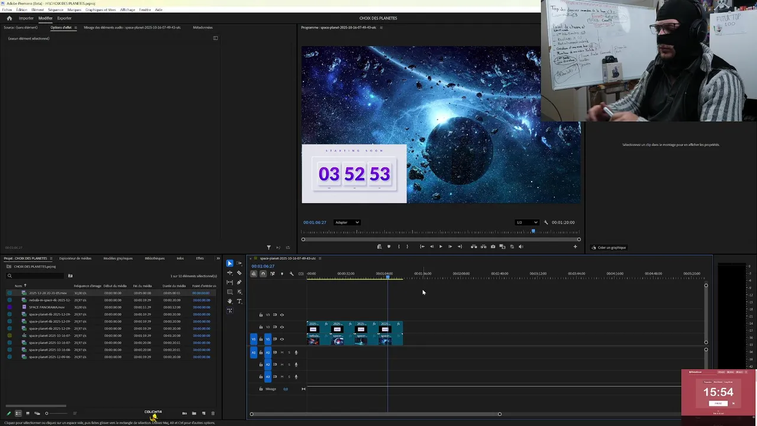Viewport: 757px width, 426px height.
Task: Click New Bin folder icon in Project panel
Action: [194, 413]
